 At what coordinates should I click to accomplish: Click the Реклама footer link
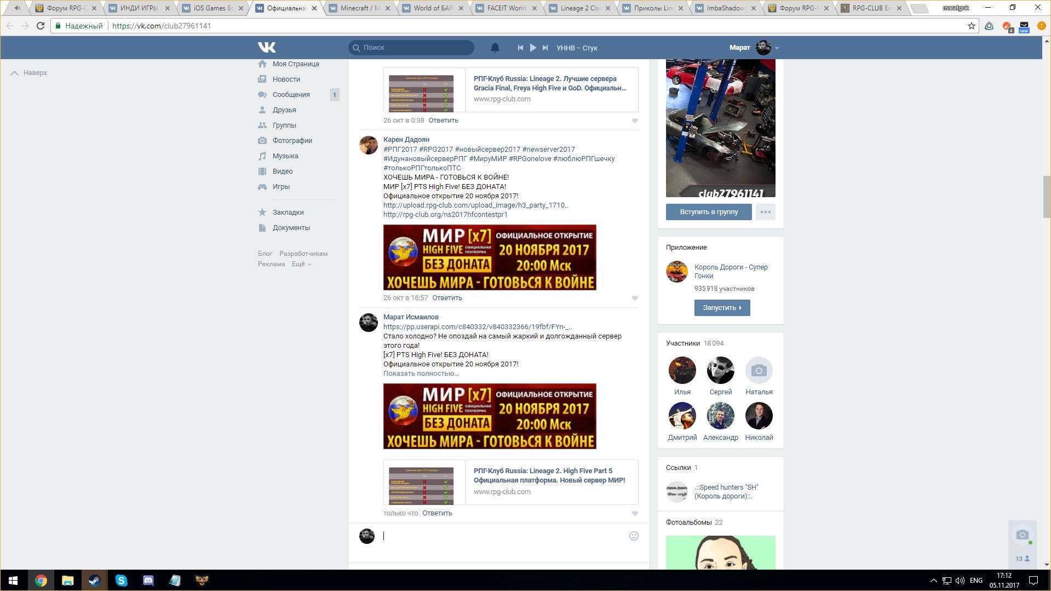tap(271, 264)
